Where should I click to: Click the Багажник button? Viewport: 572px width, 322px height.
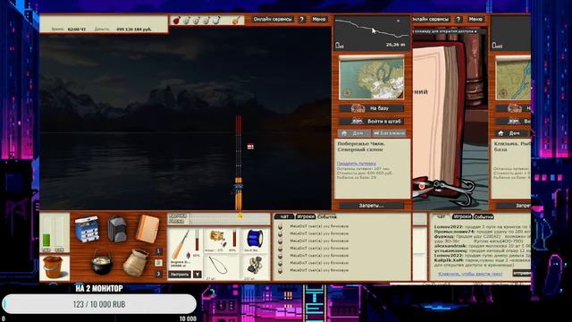[389, 133]
